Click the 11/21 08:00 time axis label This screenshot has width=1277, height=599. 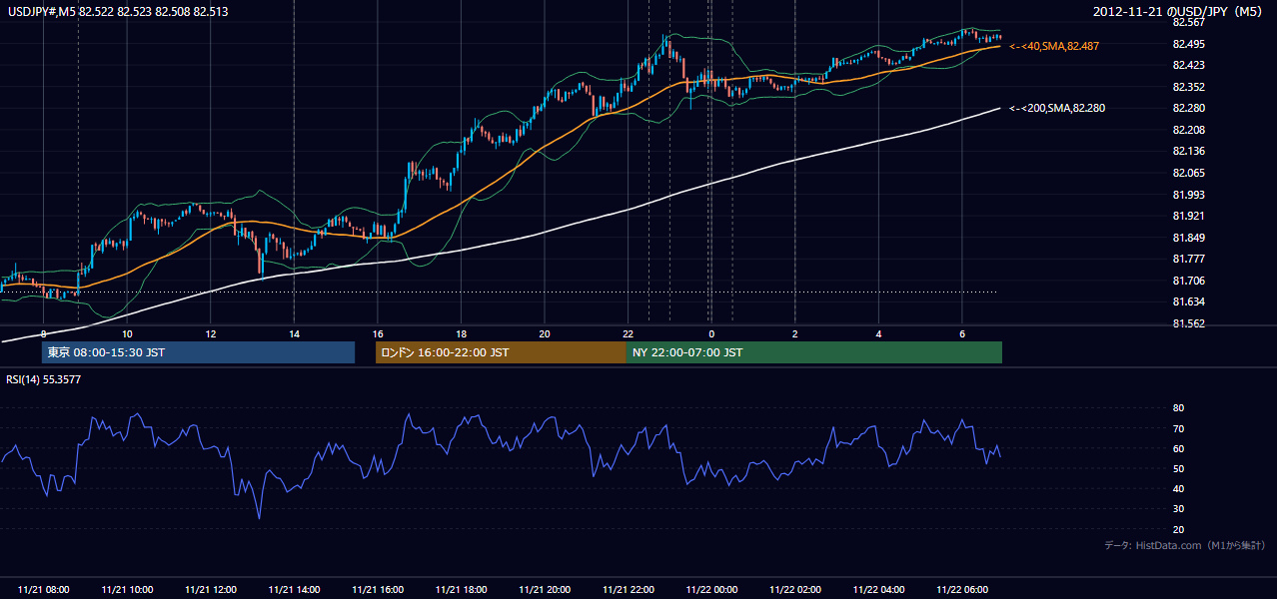(43, 590)
